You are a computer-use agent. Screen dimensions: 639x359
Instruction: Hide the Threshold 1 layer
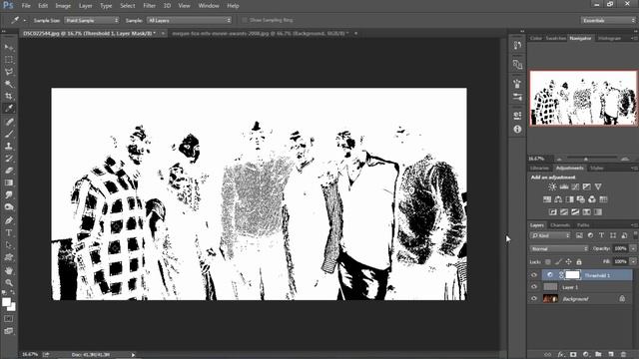(x=534, y=275)
